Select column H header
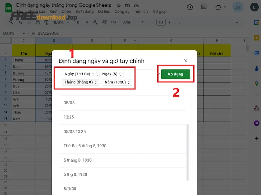Viewport: 261px width, 195px height. click(217, 41)
